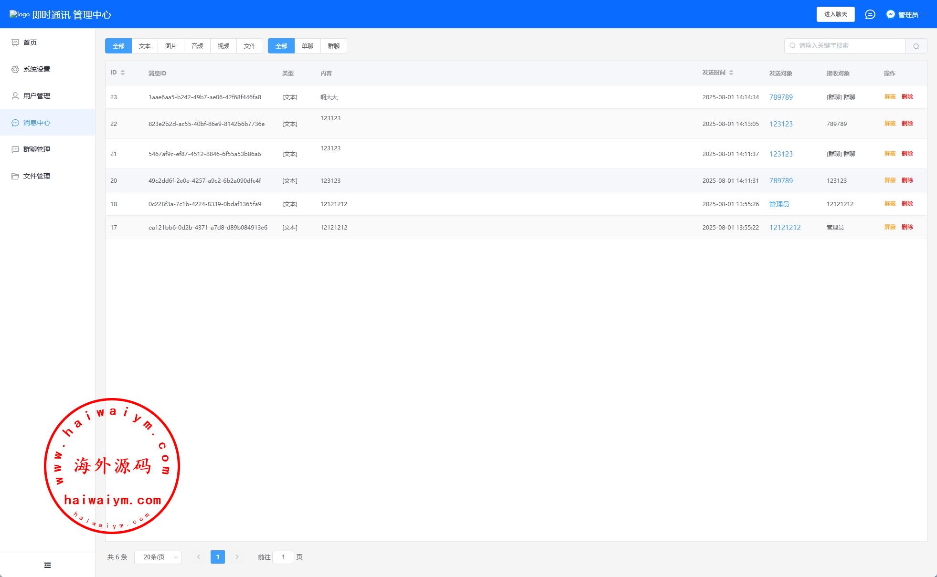Sort by 发送时间 column arrows
The height and width of the screenshot is (577, 937).
point(731,73)
